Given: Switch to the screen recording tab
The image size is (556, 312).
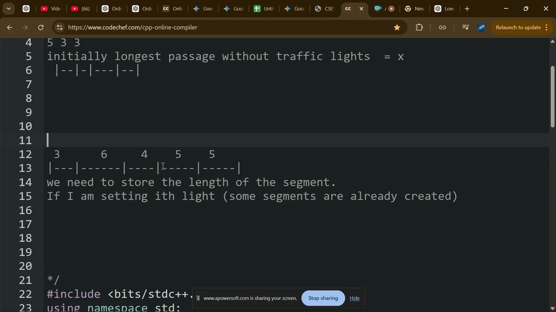Looking at the screenshot, I should click(x=384, y=9).
